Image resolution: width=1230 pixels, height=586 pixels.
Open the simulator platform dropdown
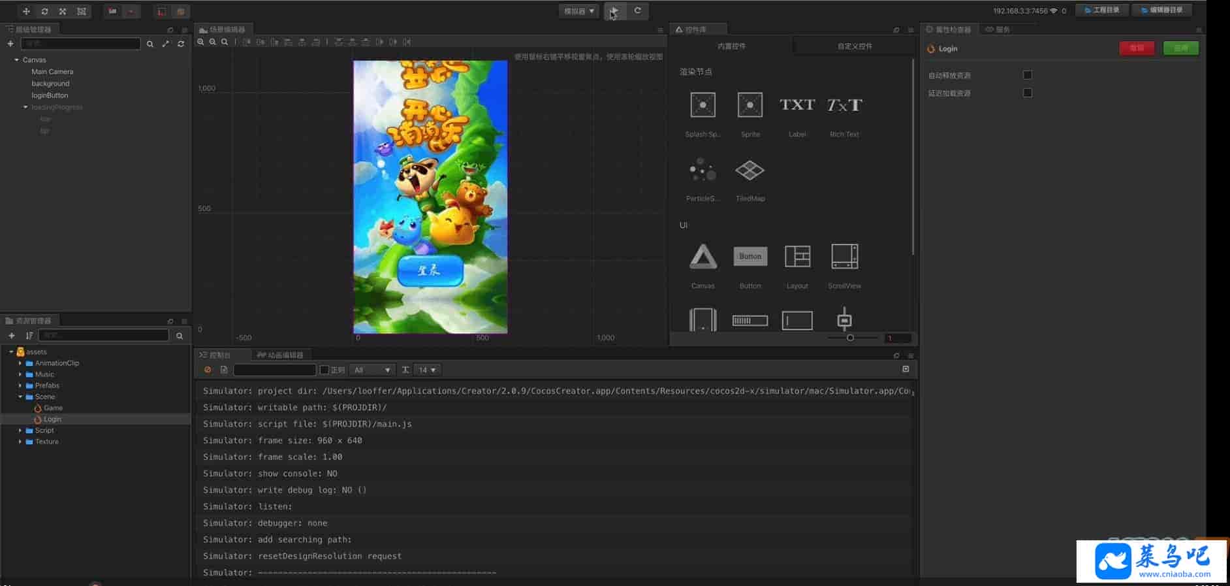[x=578, y=11]
